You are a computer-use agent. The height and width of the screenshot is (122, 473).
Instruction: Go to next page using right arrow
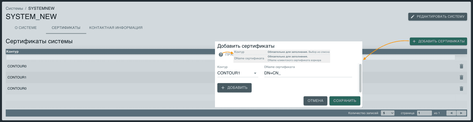coord(461,113)
